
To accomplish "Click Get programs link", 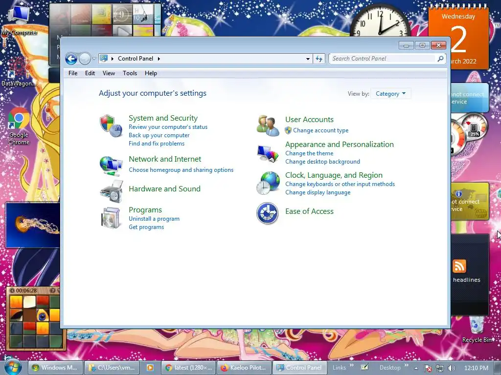I will pyautogui.click(x=146, y=227).
